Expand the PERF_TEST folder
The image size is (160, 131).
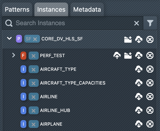(14, 55)
